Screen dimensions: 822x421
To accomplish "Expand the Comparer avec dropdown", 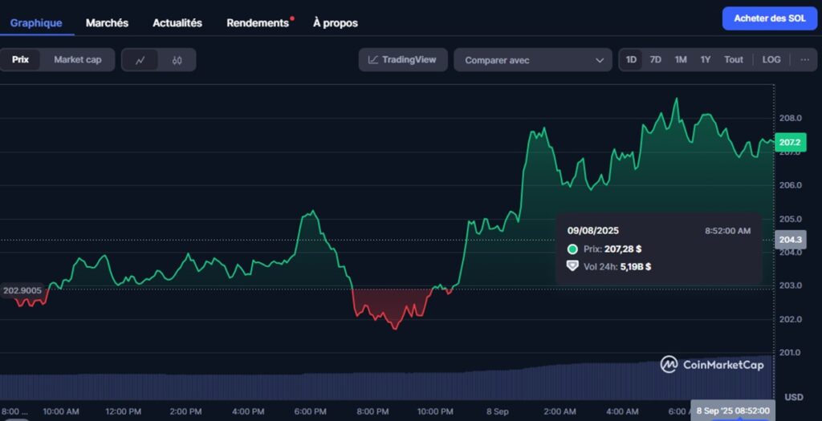I will [533, 60].
